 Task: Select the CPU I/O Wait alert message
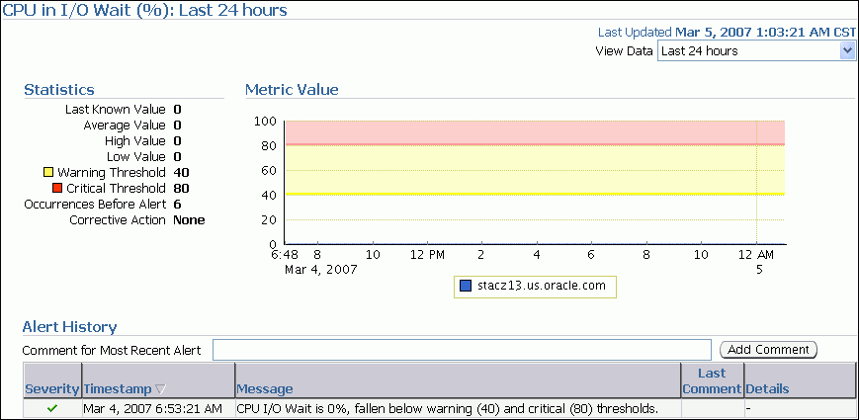(x=446, y=408)
